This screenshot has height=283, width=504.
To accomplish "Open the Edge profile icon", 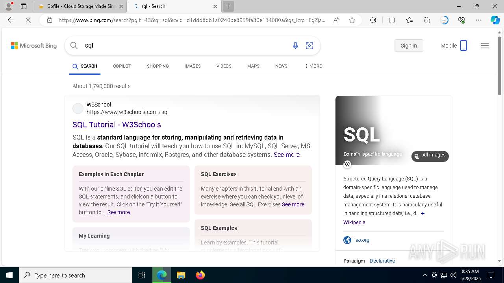I will (9, 6).
